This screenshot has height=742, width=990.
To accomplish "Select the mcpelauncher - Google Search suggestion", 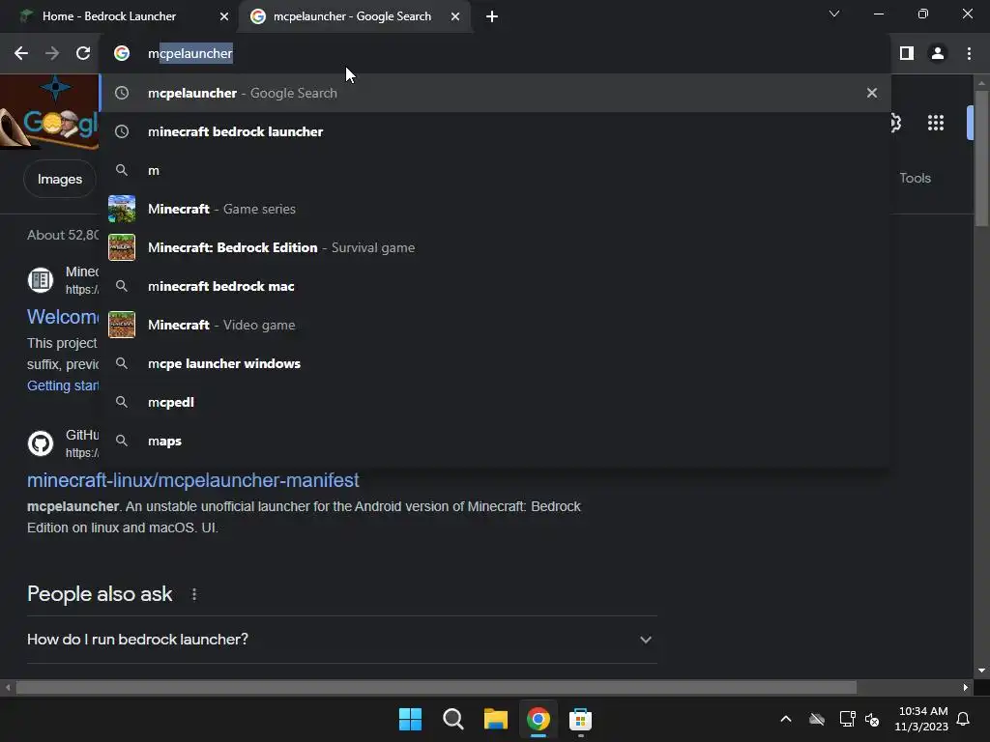I will pyautogui.click(x=494, y=93).
